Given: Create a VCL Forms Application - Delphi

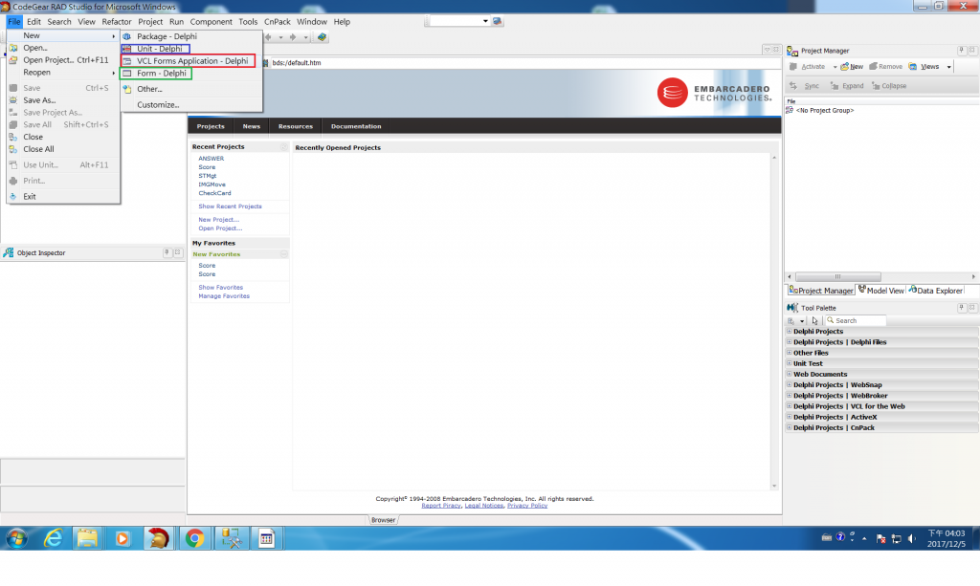Looking at the screenshot, I should (x=191, y=61).
